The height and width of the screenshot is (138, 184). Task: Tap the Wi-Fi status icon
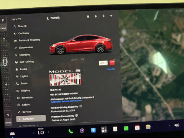click(112, 16)
